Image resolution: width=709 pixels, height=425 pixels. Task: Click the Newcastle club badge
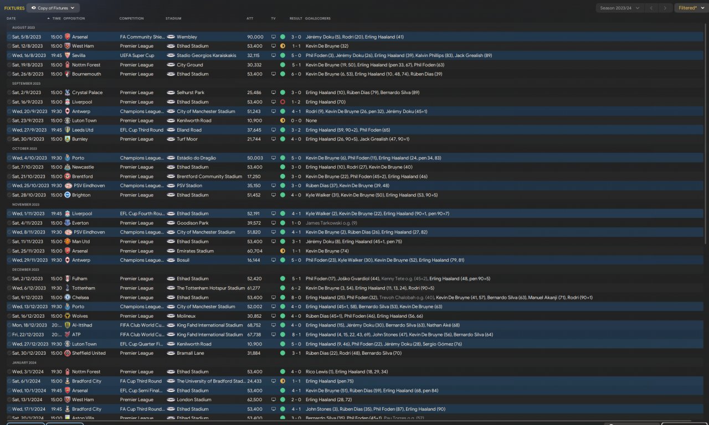click(x=68, y=167)
